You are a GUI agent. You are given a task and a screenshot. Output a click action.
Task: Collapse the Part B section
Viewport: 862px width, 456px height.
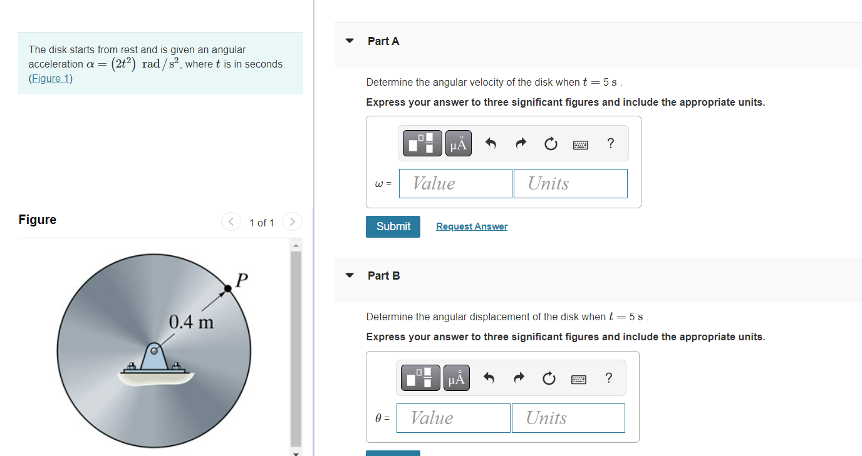coord(350,274)
